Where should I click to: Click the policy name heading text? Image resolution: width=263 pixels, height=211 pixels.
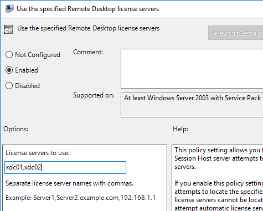tap(89, 28)
